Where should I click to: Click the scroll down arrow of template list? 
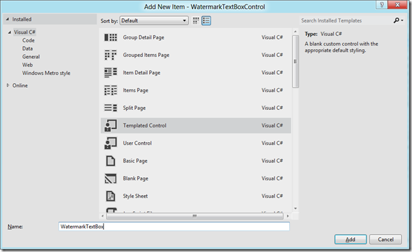[x=296, y=209]
